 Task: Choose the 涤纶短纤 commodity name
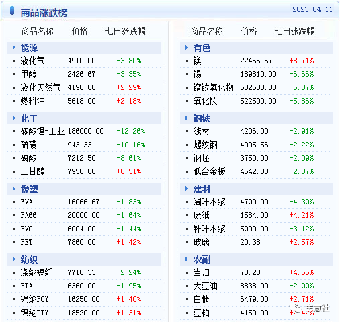tap(36, 272)
